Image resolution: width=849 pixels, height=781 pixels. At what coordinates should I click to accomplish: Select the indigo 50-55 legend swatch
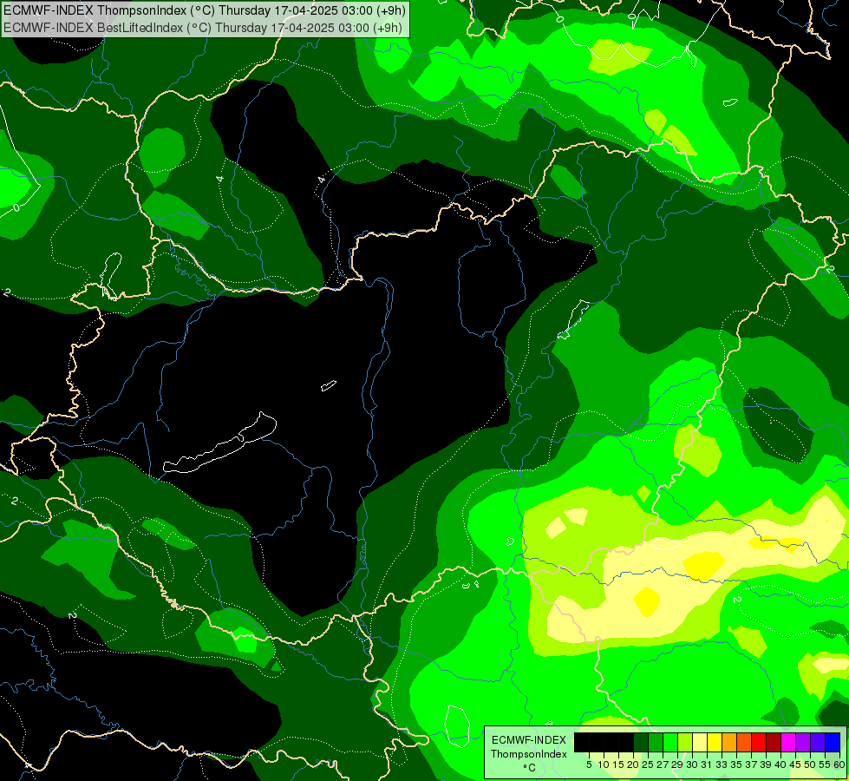[818, 743]
